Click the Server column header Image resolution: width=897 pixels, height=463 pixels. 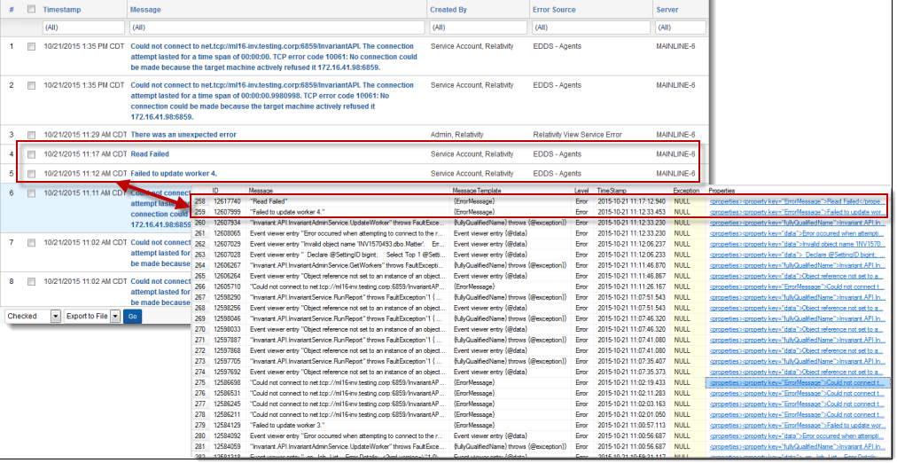(x=667, y=9)
